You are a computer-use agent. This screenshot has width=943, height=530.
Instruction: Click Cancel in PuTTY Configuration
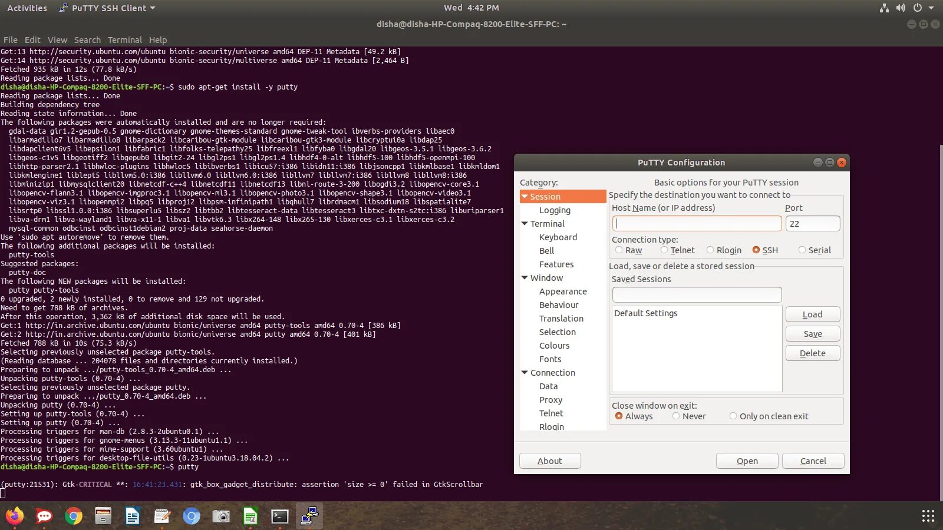pos(813,461)
